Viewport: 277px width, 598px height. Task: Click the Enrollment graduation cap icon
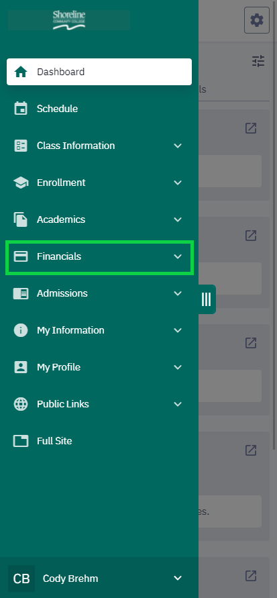[x=21, y=183]
